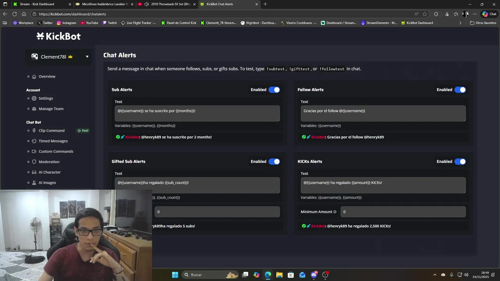Disable the Follow Alerts toggle
The width and height of the screenshot is (500, 281).
pyautogui.click(x=460, y=90)
